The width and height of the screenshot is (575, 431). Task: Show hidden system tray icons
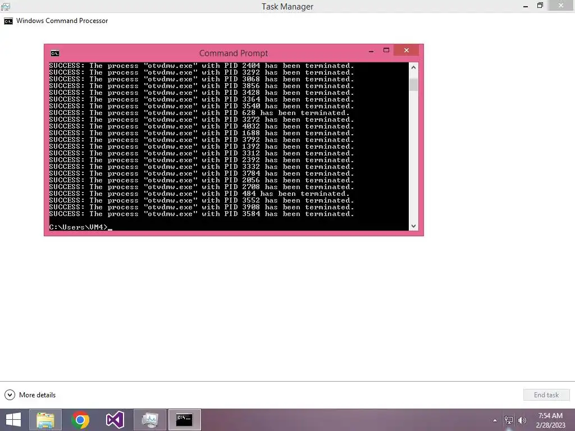pyautogui.click(x=495, y=420)
